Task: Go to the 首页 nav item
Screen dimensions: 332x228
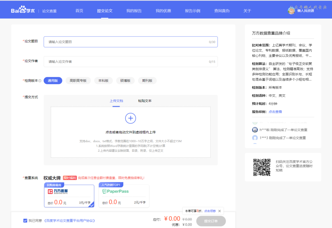Action: point(79,11)
